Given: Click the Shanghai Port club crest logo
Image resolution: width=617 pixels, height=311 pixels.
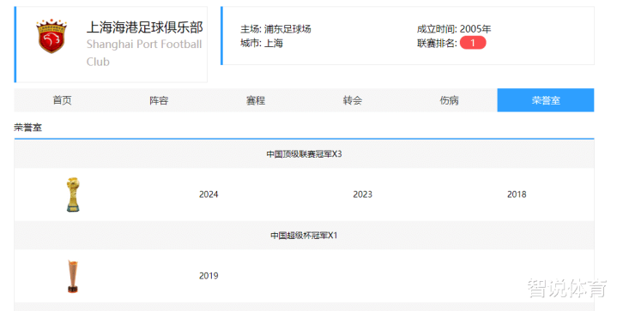Looking at the screenshot, I should point(51,36).
